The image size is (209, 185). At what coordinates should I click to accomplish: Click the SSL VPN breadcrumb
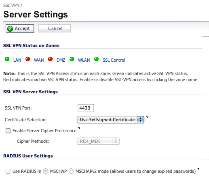pos(11,5)
